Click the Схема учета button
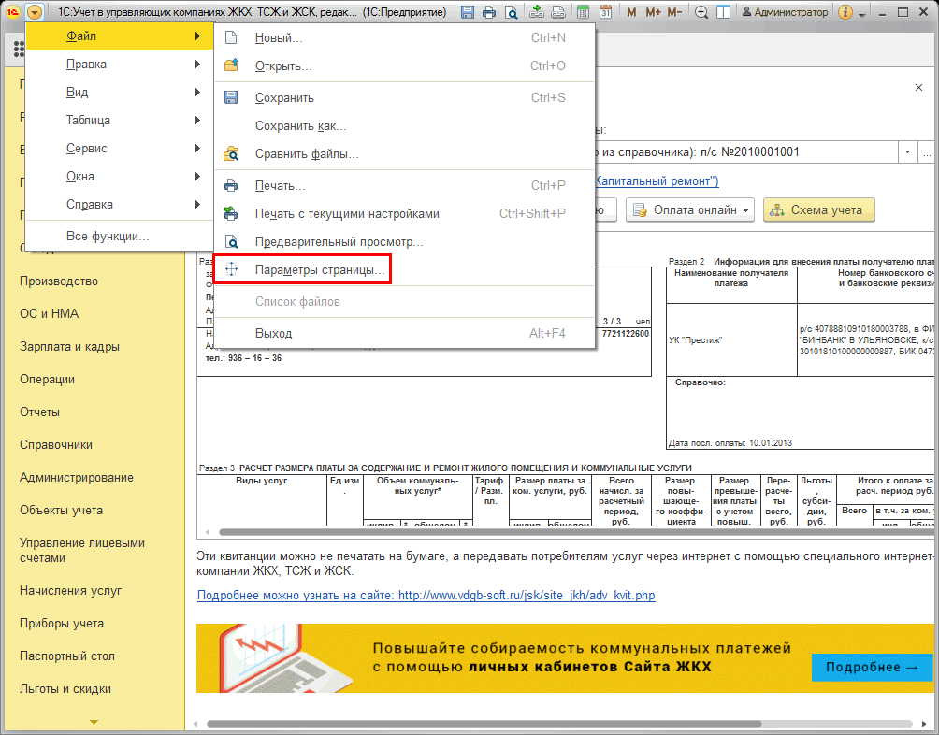Screen dimensions: 939x735 (818, 210)
